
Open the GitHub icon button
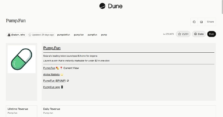[x=194, y=22]
